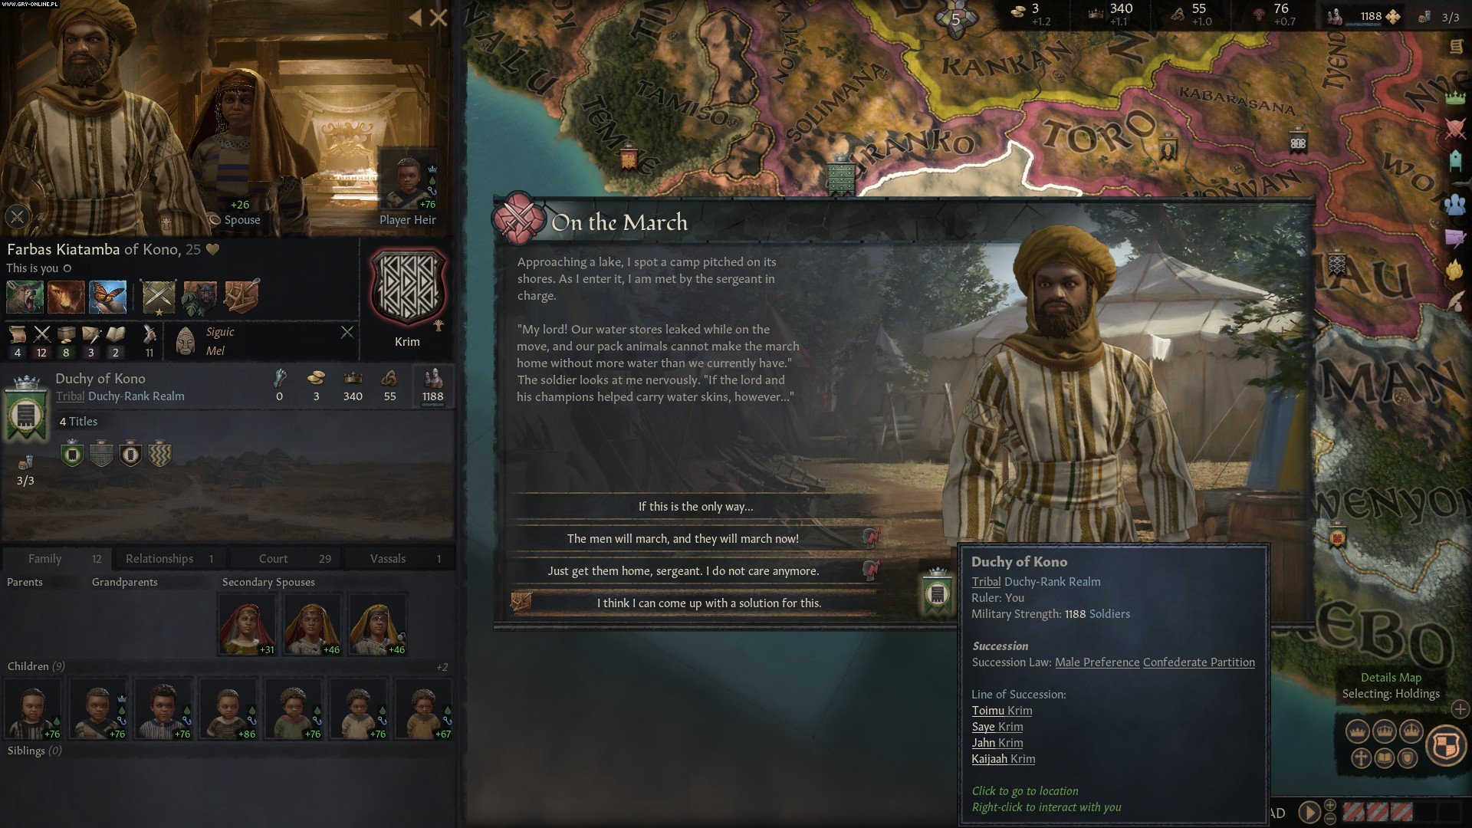Increase game speed with plus button
The image size is (1472, 828).
pyautogui.click(x=1330, y=805)
